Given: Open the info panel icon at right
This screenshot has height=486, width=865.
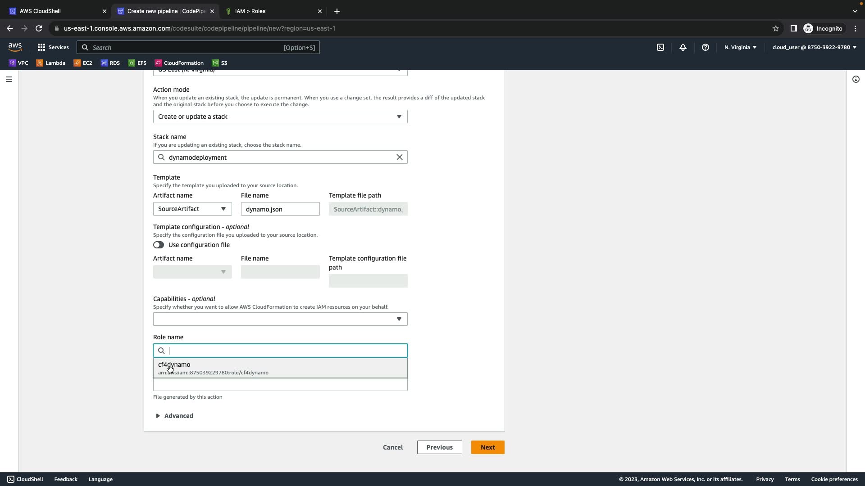Looking at the screenshot, I should 856,79.
